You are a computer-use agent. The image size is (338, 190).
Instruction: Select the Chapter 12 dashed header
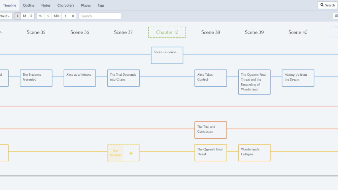click(x=167, y=32)
